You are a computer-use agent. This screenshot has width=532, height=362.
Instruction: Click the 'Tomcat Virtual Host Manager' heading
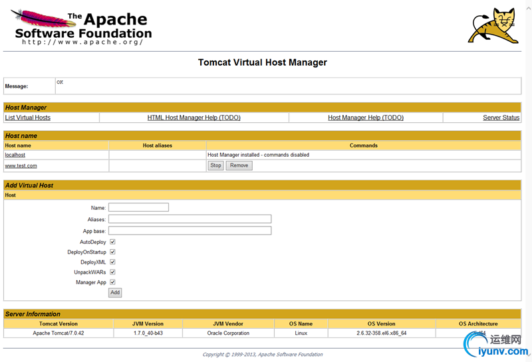[x=263, y=62]
